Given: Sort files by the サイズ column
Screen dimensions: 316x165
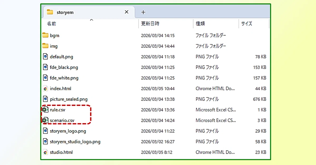Looking at the screenshot, I should (x=246, y=24).
